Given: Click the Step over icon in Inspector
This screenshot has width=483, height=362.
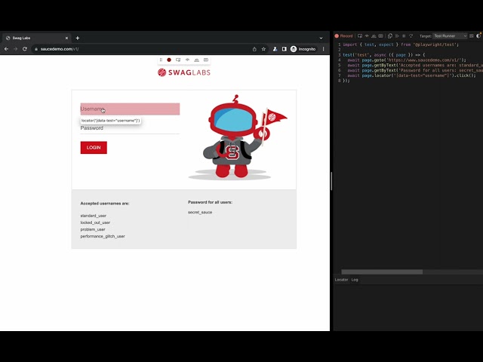Looking at the screenshot, I should coord(411,36).
